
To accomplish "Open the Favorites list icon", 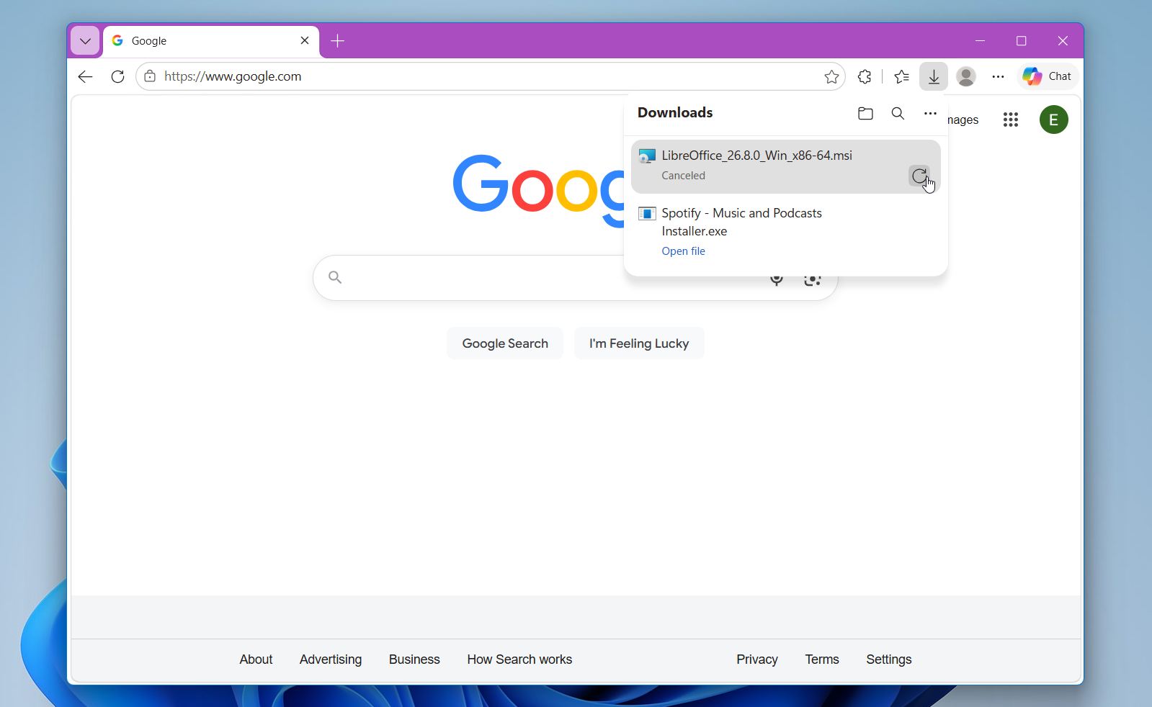I will click(901, 76).
